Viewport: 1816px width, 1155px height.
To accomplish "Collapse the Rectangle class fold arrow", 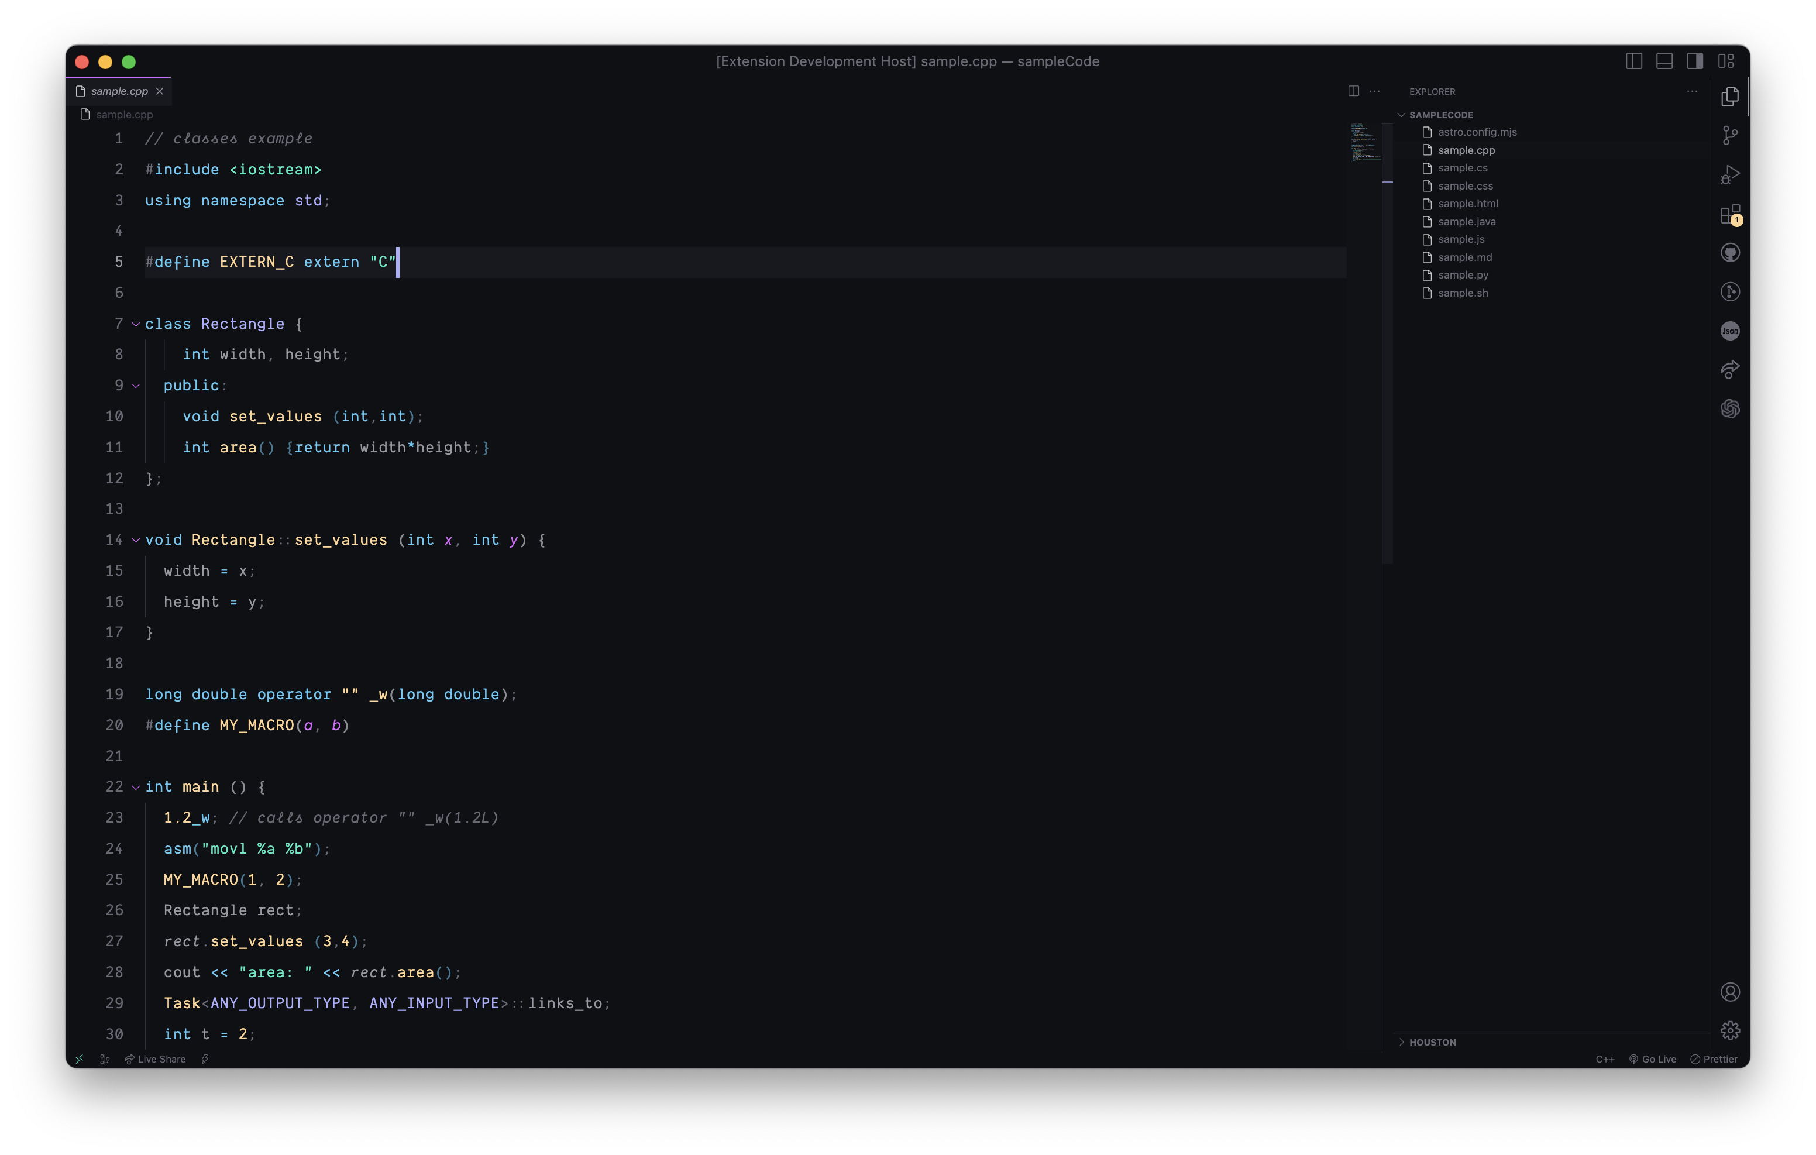I will 136,324.
